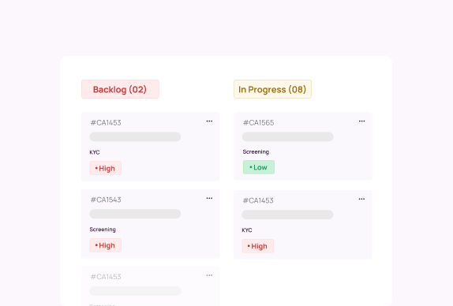Select the Backlog (02) column header

[120, 89]
